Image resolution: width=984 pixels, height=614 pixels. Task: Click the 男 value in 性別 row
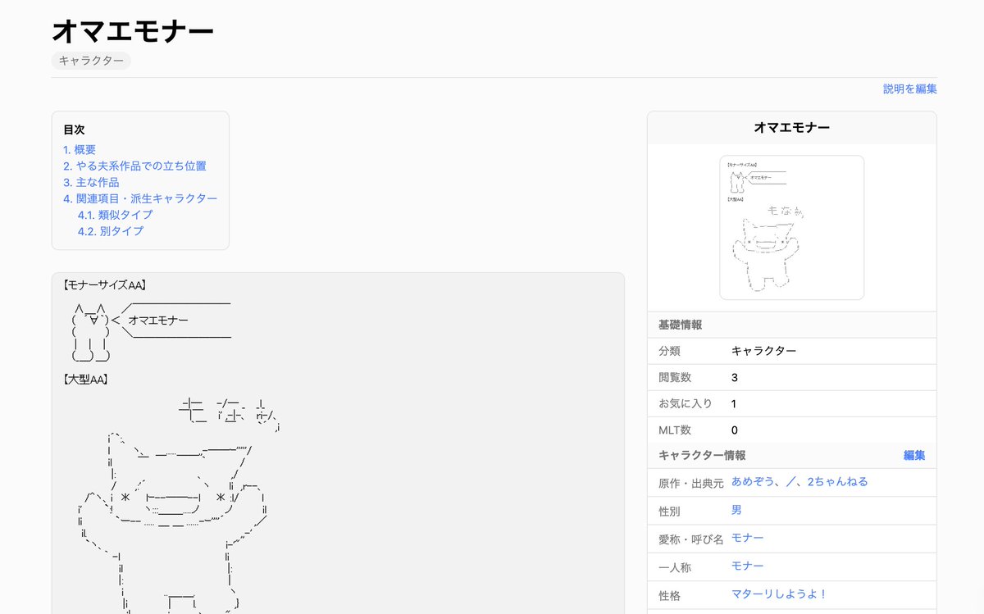[x=736, y=510]
